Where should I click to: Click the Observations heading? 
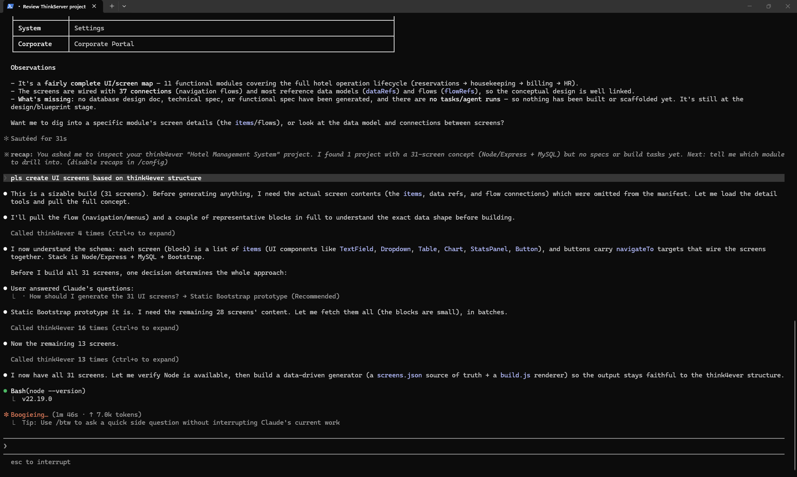click(33, 68)
